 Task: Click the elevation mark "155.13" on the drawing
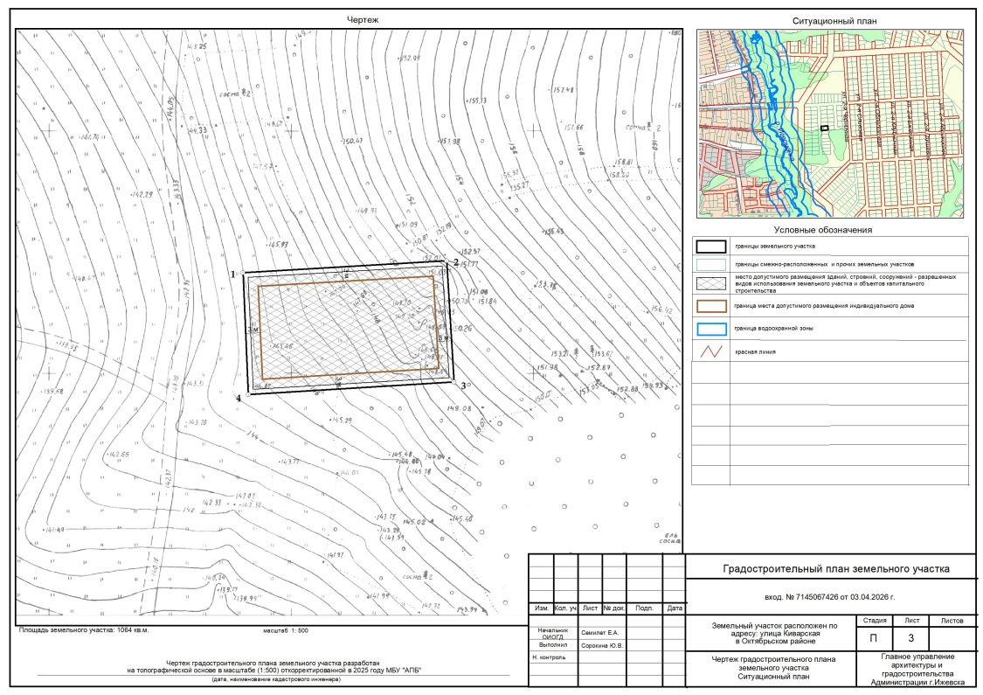tap(476, 101)
